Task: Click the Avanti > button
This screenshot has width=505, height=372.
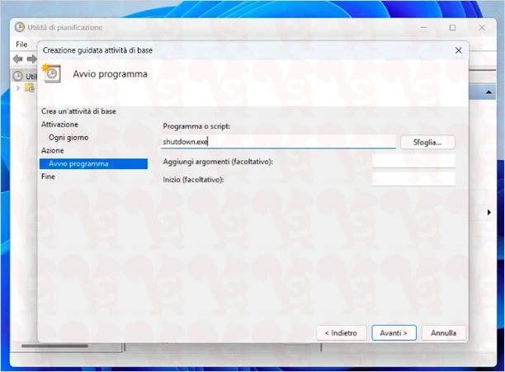Action: click(394, 332)
